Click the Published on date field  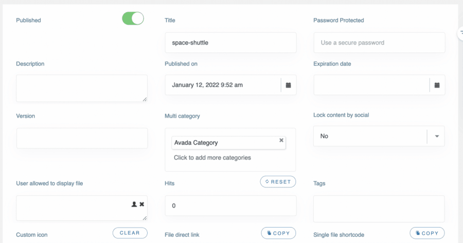222,85
